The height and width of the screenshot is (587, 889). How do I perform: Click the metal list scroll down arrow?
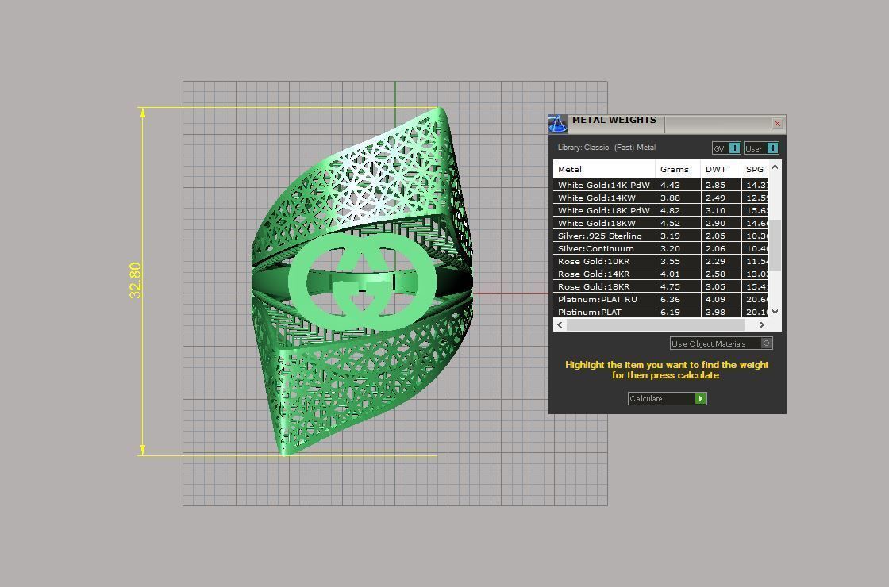click(775, 312)
